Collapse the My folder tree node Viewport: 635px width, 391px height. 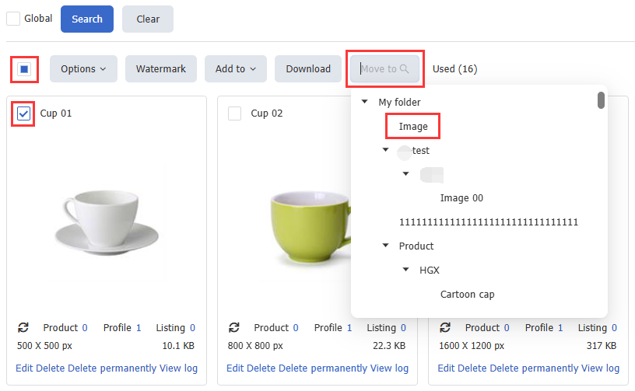(365, 102)
